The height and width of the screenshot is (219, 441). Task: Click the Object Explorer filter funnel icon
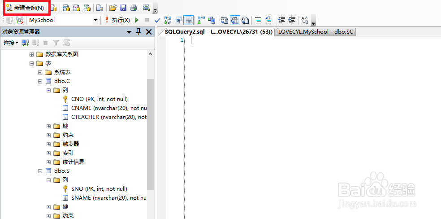[x=56, y=43]
